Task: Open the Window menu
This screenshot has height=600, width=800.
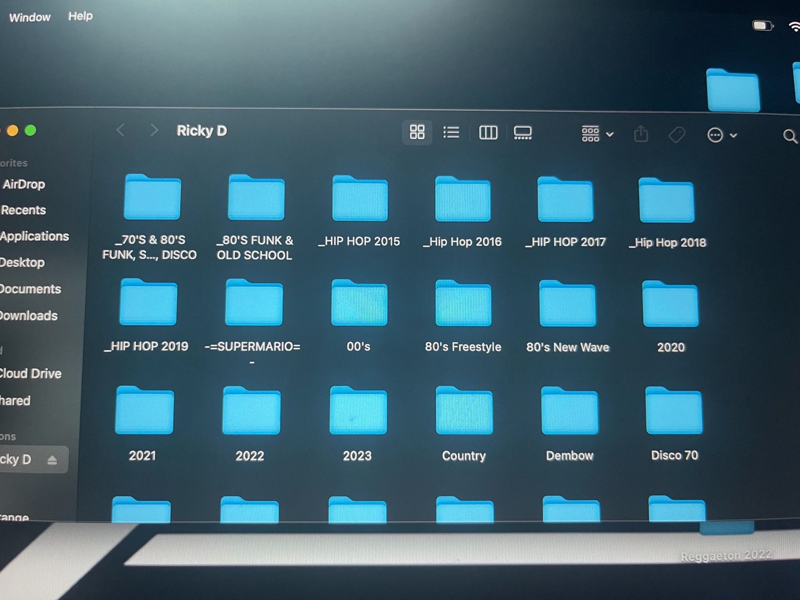Action: (30, 17)
